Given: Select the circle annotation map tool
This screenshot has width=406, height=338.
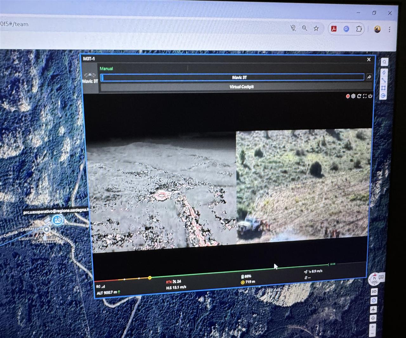Looking at the screenshot, I should click(x=383, y=96).
